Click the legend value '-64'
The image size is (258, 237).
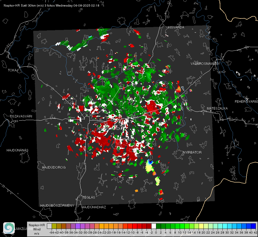tap(51, 233)
